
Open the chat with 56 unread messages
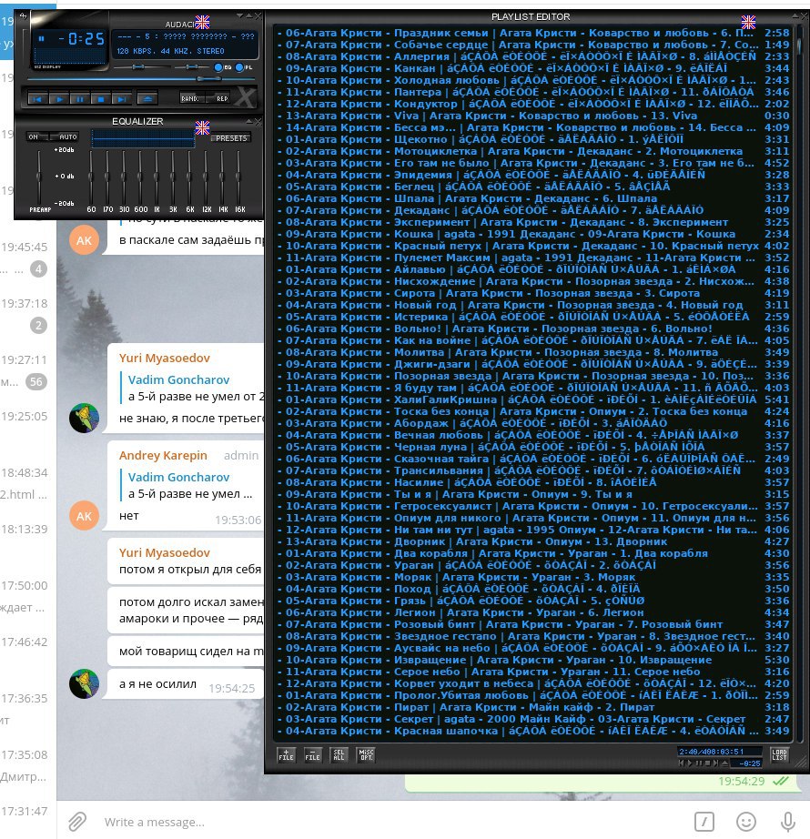28,370
